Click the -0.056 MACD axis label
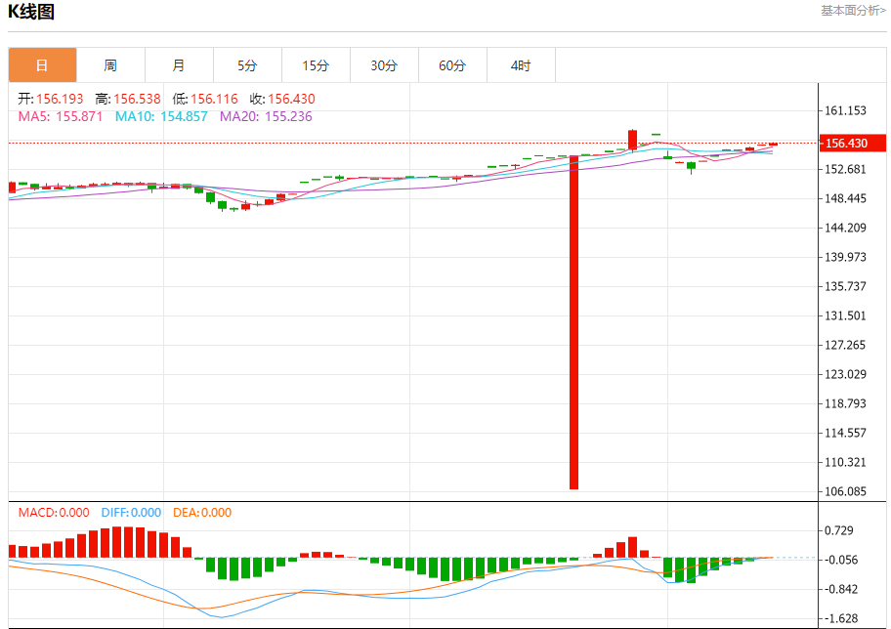The width and height of the screenshot is (891, 629). 841,561
